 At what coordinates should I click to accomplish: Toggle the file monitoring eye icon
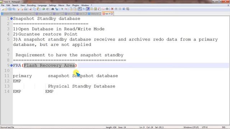[107, 9]
